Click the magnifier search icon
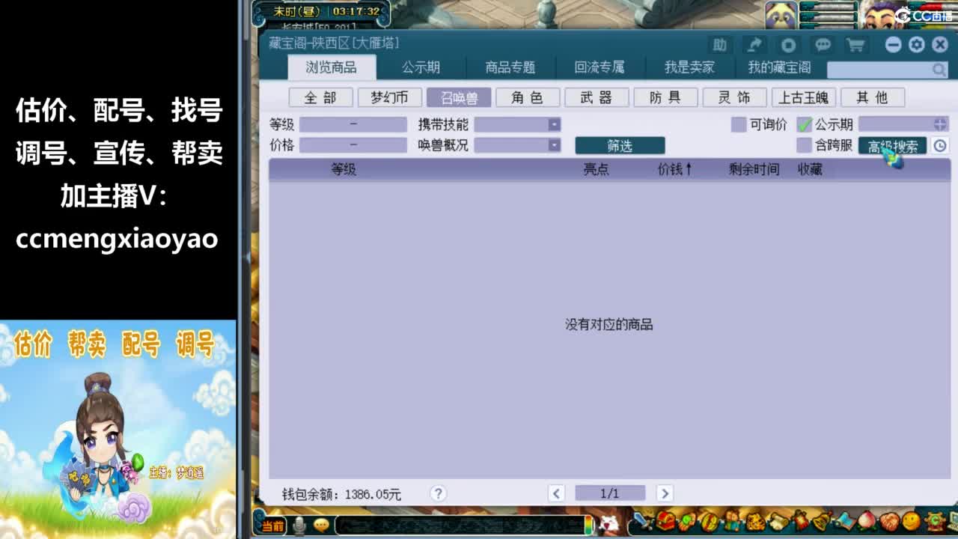The width and height of the screenshot is (958, 539). [939, 70]
